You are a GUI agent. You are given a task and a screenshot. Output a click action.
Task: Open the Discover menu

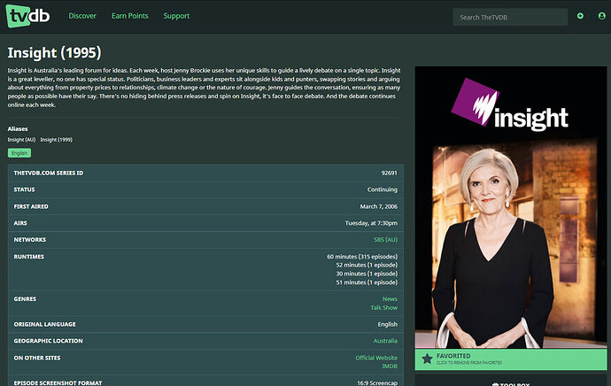pyautogui.click(x=82, y=16)
